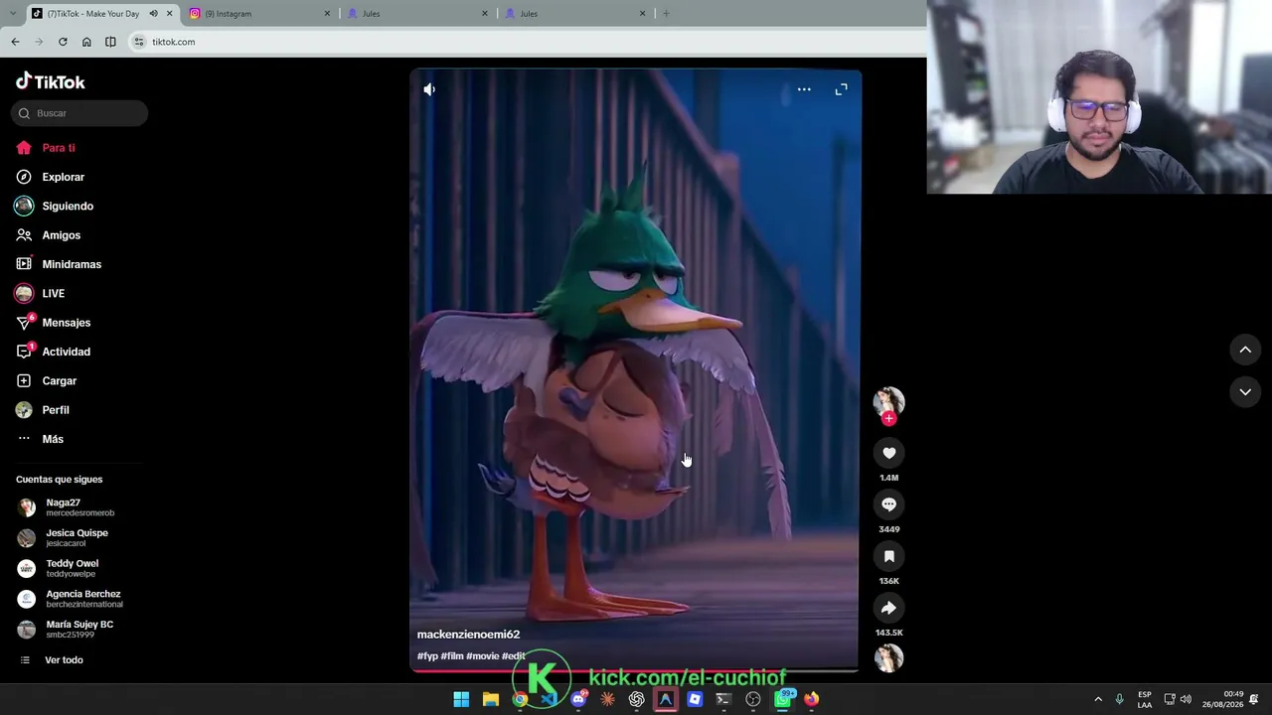
Task: Show hidden system tray icons
Action: tap(1098, 699)
